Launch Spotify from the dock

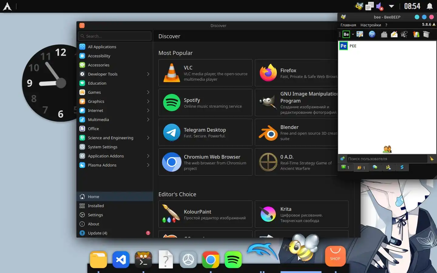(233, 260)
